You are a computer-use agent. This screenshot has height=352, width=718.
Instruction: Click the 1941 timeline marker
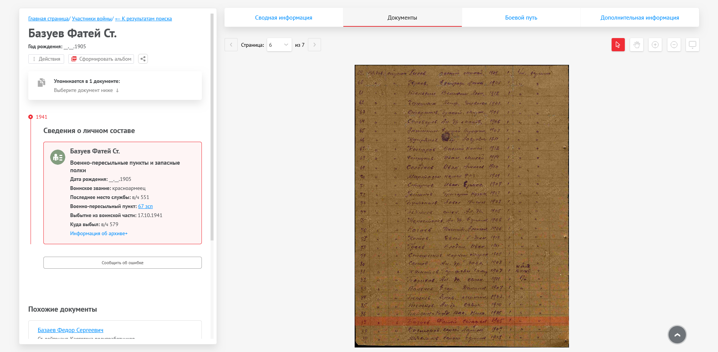click(31, 117)
